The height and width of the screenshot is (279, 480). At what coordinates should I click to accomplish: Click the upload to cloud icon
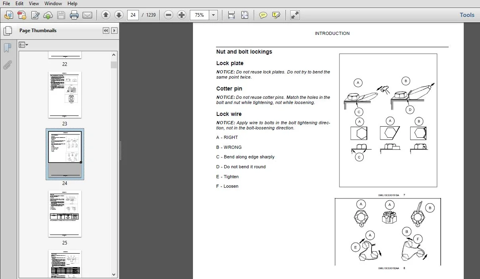pos(48,15)
